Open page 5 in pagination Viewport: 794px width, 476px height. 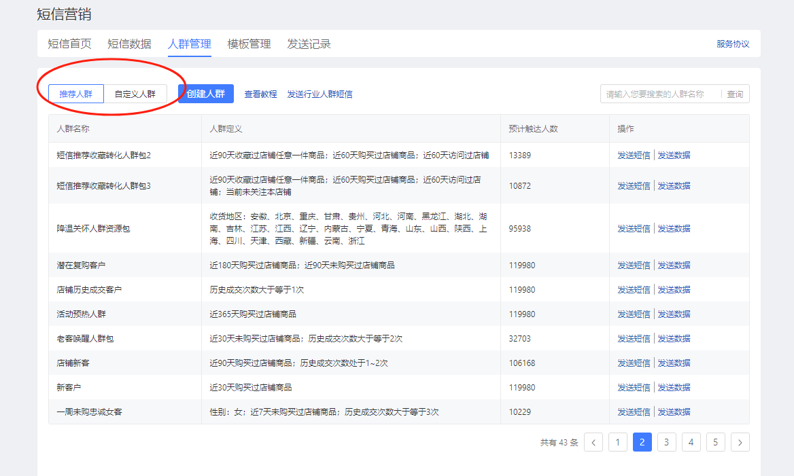(716, 442)
